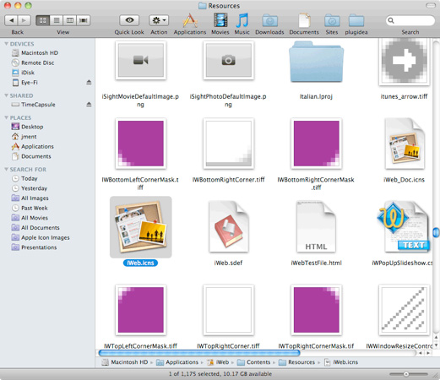The image size is (440, 380).
Task: Switch to list view mode
Action: click(57, 20)
